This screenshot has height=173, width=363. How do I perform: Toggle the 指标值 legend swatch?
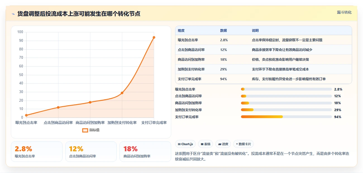click(x=85, y=130)
